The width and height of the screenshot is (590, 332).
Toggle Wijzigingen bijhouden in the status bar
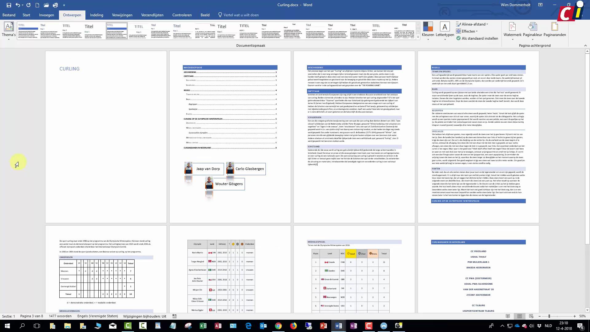[144, 316]
